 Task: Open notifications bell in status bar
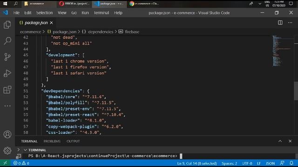pos(291,163)
